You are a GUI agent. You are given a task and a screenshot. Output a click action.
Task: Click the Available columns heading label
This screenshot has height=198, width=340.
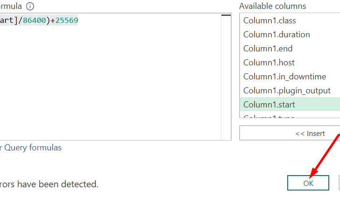pyautogui.click(x=273, y=6)
